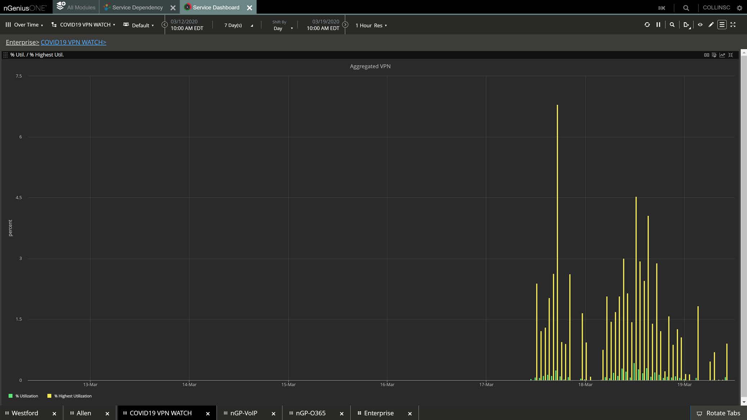The width and height of the screenshot is (747, 420).
Task: Click the COVID19 VPN WATCH breadcrumb link
Action: pyautogui.click(x=73, y=42)
